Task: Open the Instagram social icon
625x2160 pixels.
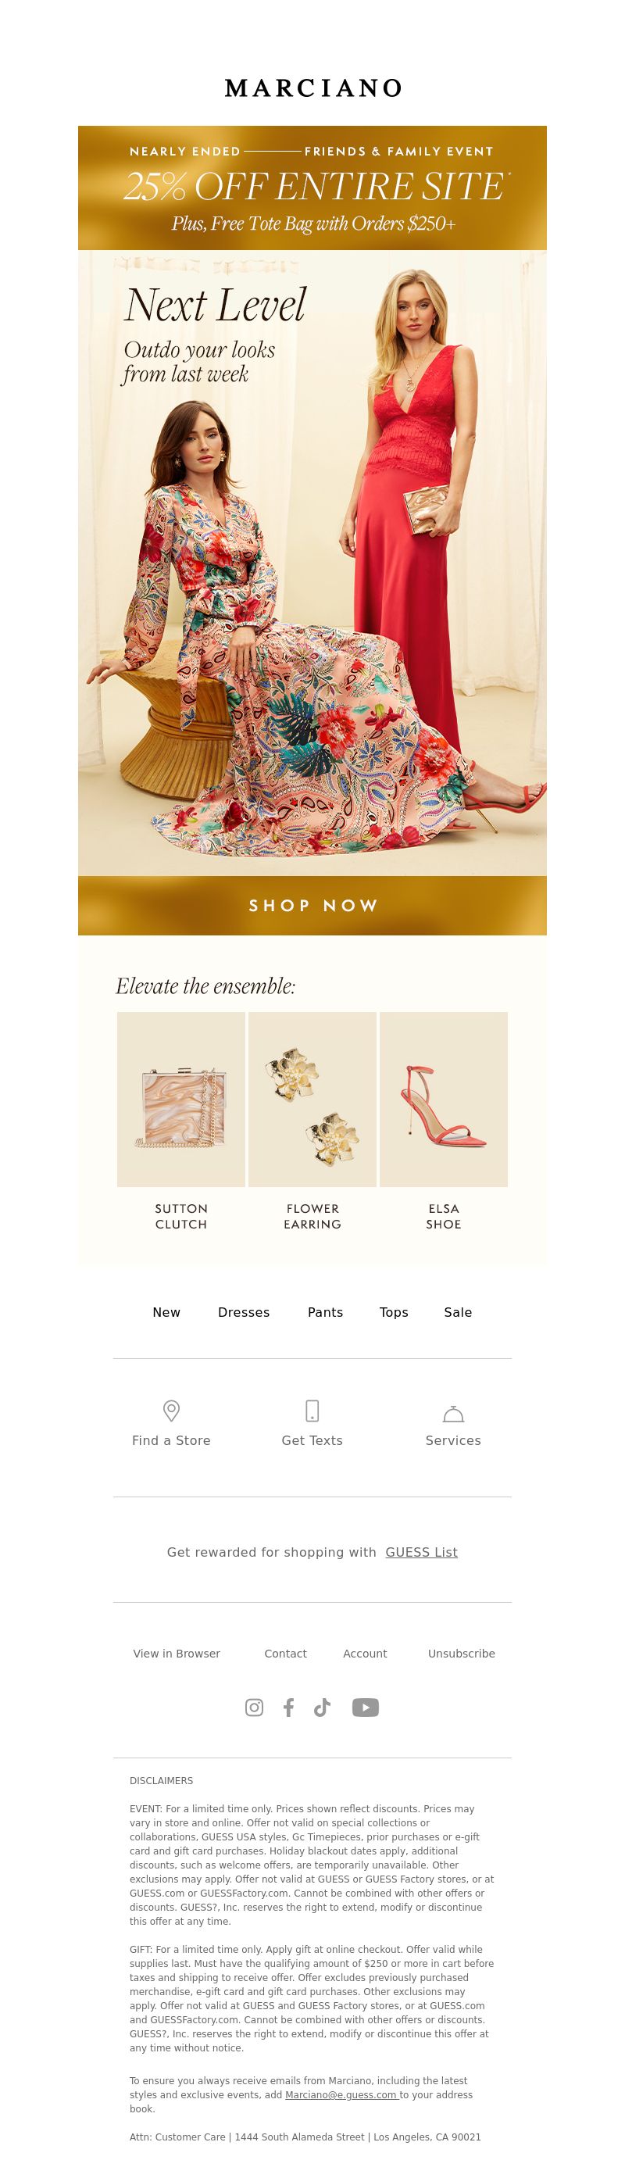Action: (x=254, y=1708)
